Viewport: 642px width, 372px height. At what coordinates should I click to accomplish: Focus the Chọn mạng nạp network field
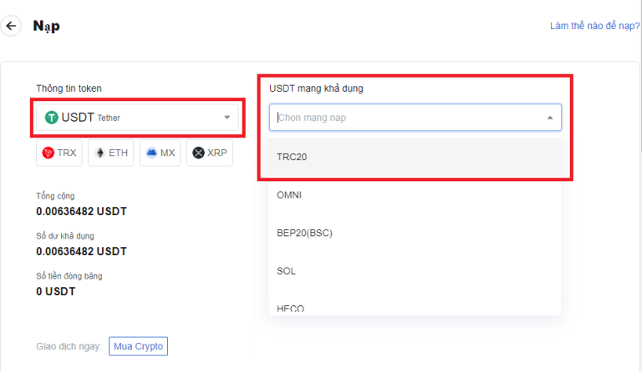tap(415, 118)
